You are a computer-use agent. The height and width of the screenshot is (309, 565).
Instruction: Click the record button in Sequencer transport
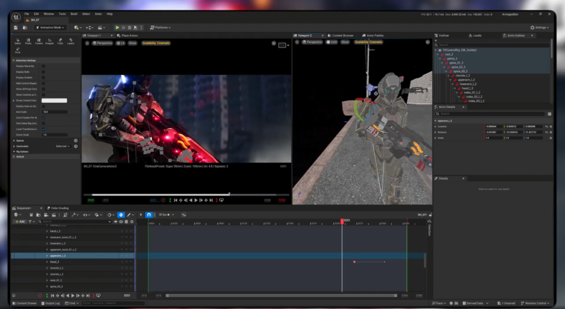point(40,295)
